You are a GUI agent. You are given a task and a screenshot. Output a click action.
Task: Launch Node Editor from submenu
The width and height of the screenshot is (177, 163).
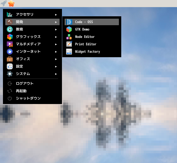[x=92, y=37]
